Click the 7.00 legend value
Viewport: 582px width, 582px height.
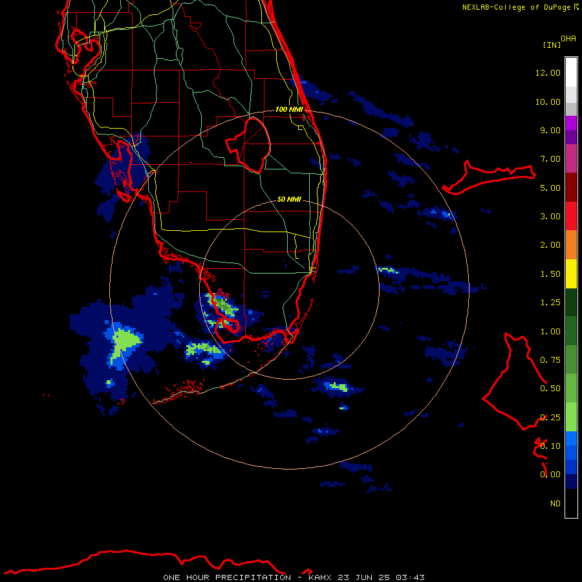pos(550,159)
